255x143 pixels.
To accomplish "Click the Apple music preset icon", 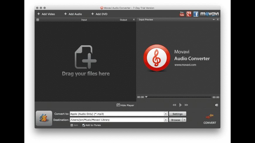I will click(44, 118).
